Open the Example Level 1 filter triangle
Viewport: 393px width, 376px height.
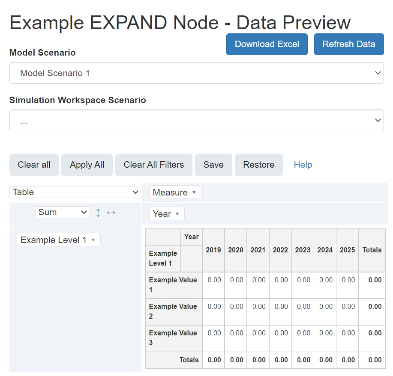[x=93, y=240]
